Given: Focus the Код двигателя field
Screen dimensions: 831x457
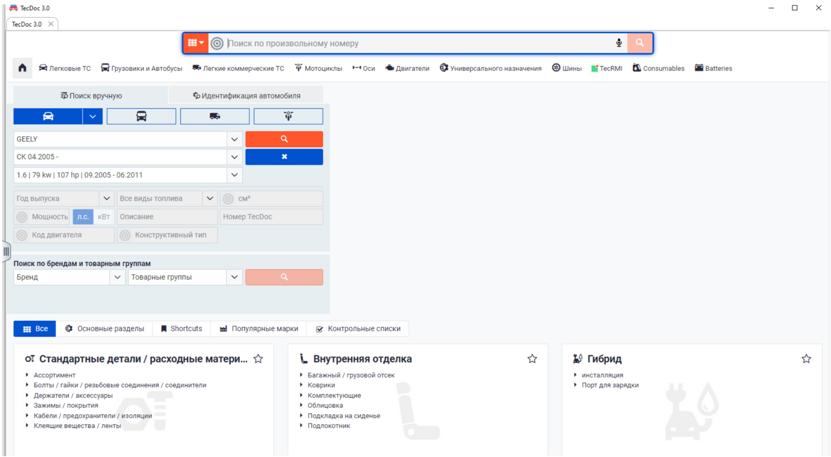Looking at the screenshot, I should [x=64, y=235].
